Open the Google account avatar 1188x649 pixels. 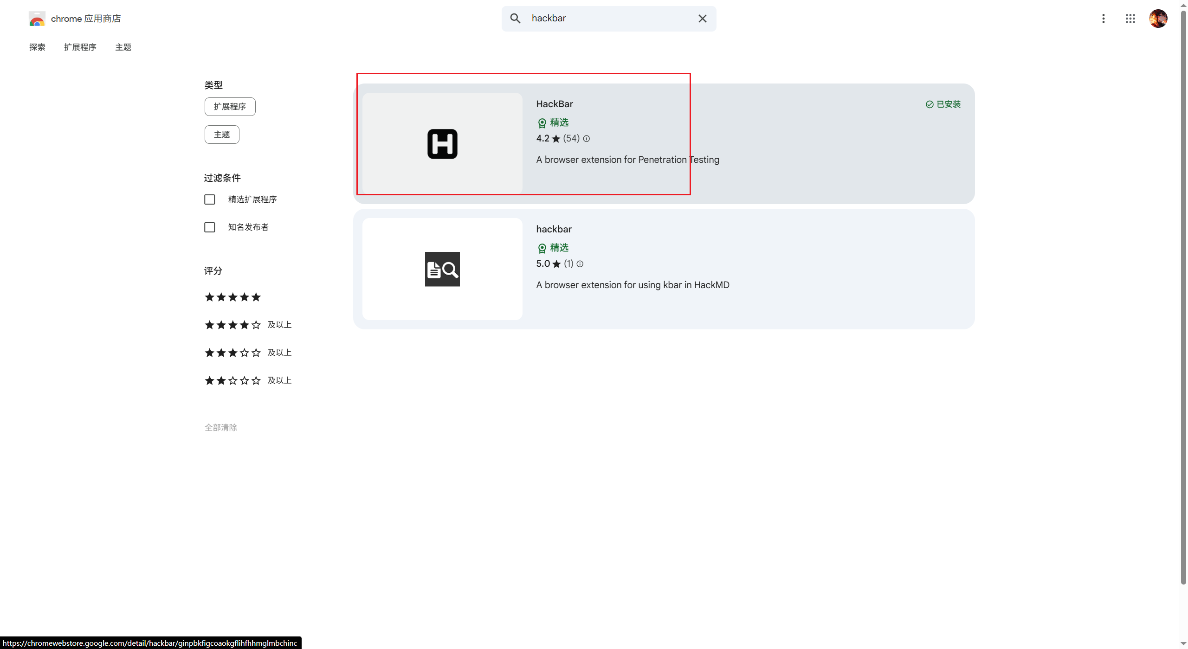[x=1158, y=19]
